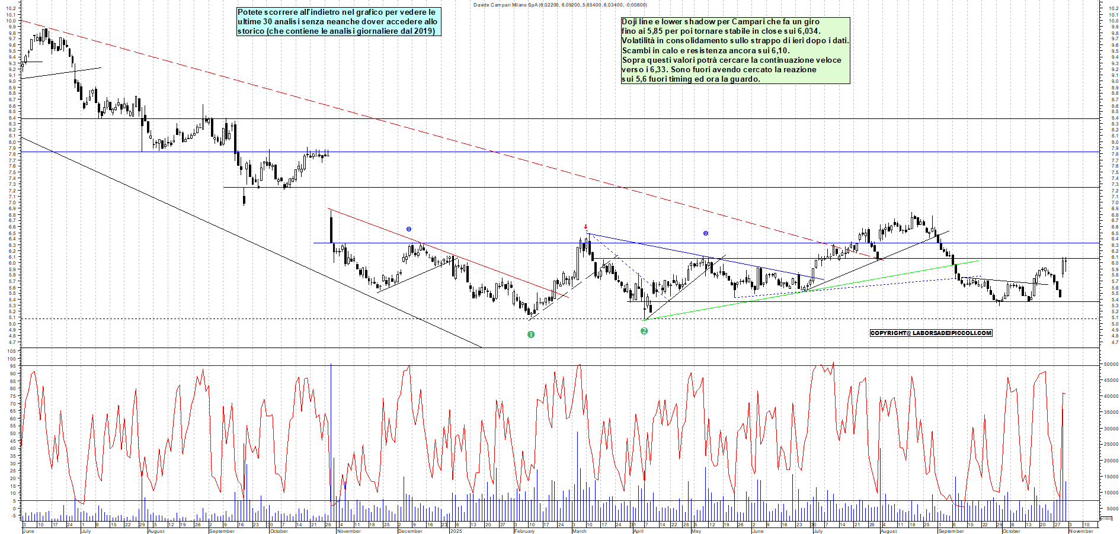Click the last candlestick on the chart
Viewport: 1120px width, 534px height.
click(x=1065, y=266)
